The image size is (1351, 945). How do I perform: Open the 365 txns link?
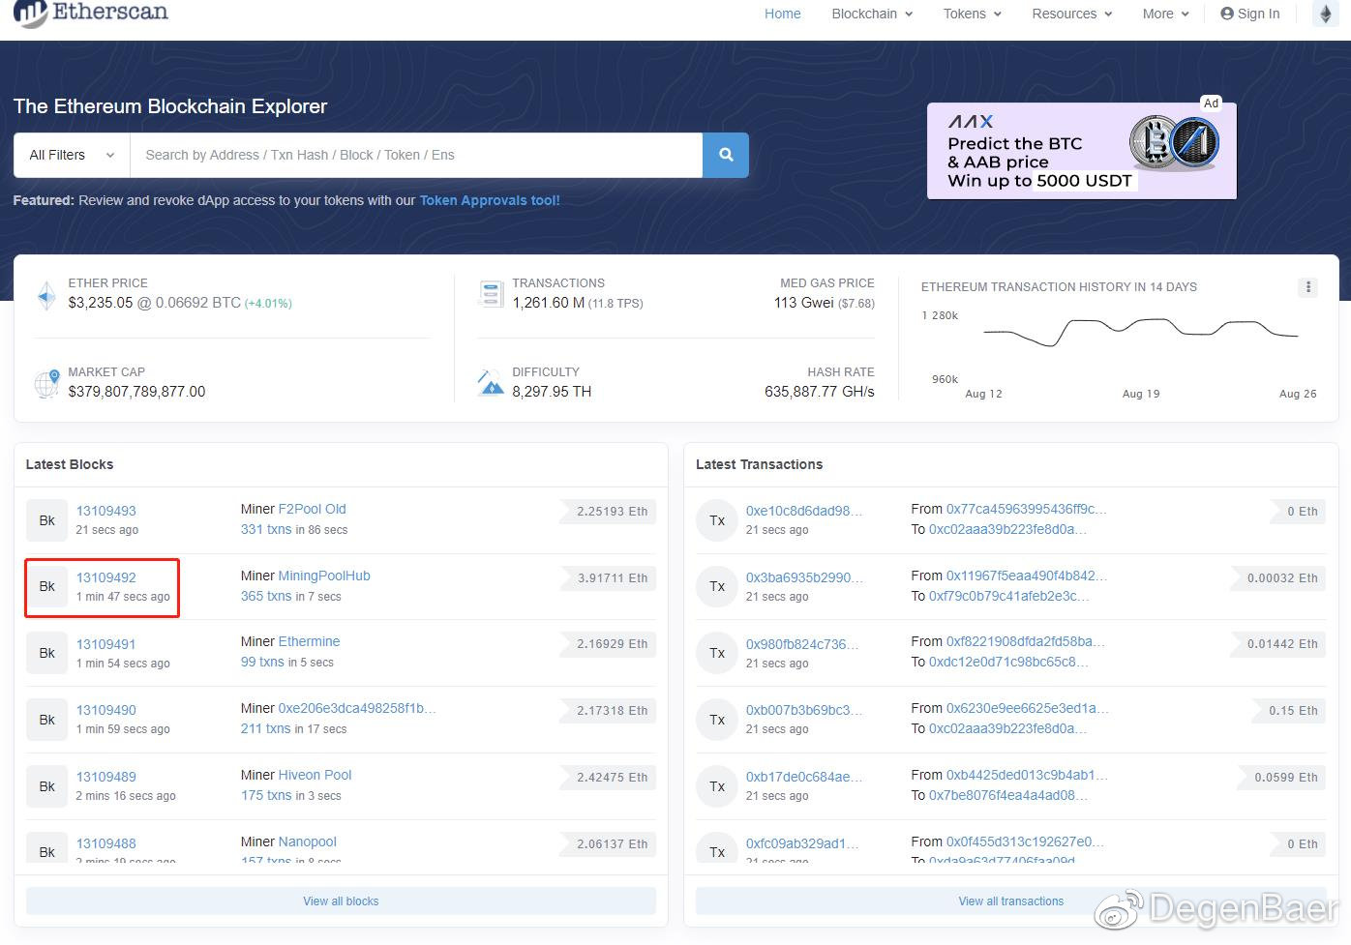(266, 596)
